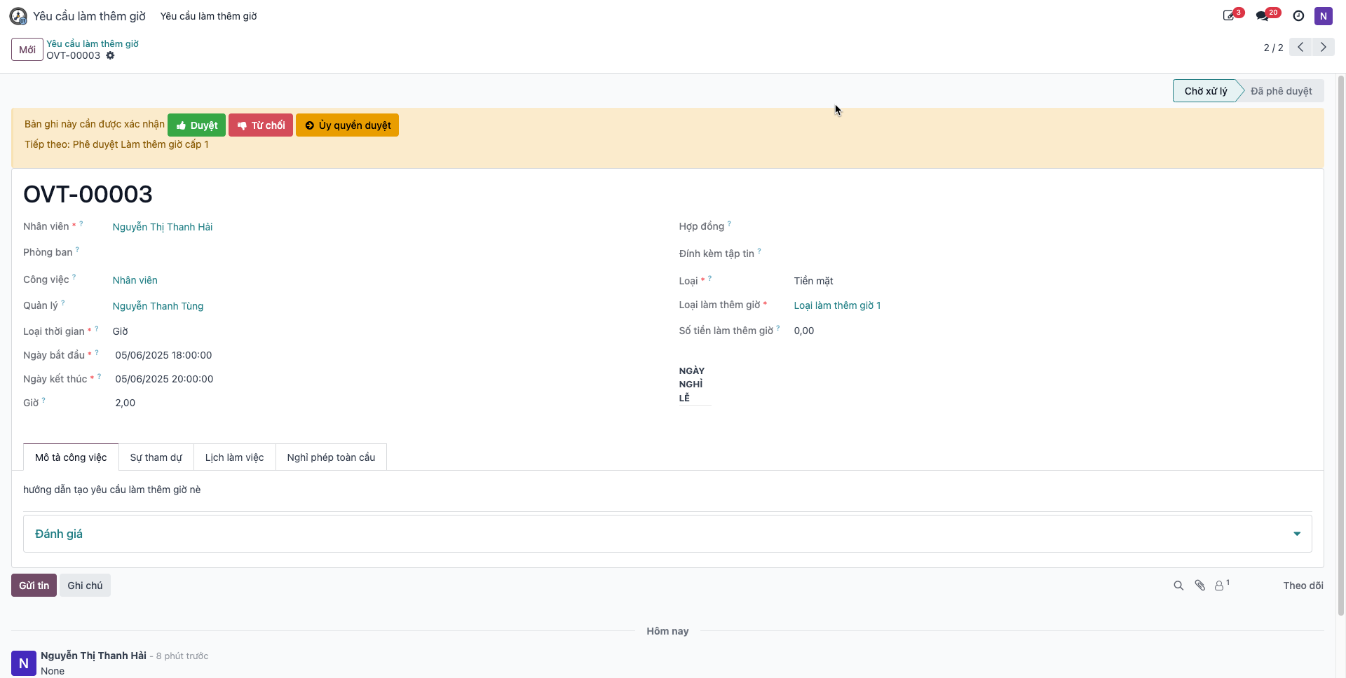Create a new record with Mới button
Image resolution: width=1346 pixels, height=678 pixels.
[27, 49]
